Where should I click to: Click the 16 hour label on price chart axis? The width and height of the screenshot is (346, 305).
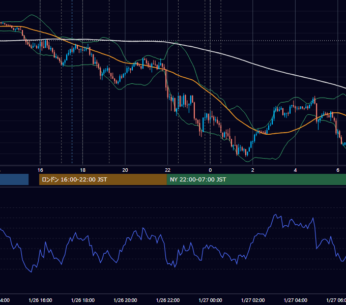tap(40, 170)
